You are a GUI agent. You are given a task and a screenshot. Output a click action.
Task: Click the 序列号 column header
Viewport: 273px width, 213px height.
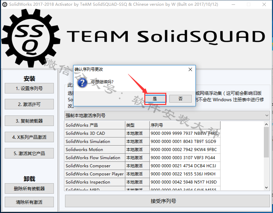coord(185,125)
